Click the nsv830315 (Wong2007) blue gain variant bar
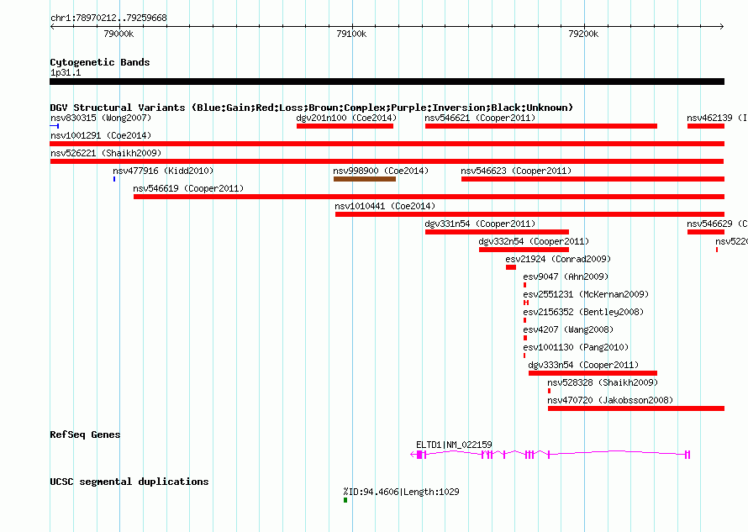 click(x=55, y=126)
